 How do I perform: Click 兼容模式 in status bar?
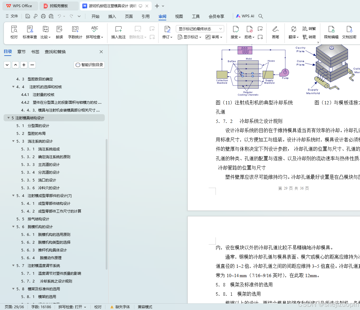click(x=145, y=307)
